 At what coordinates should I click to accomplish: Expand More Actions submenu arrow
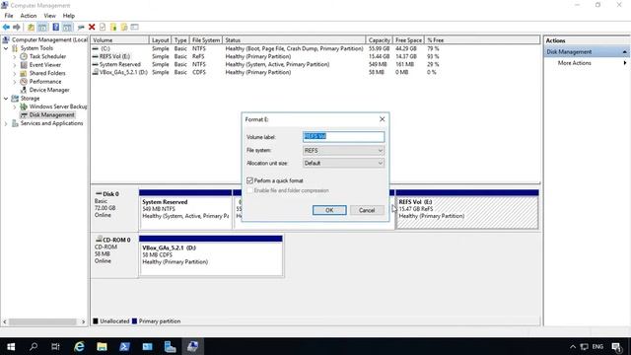tap(624, 63)
